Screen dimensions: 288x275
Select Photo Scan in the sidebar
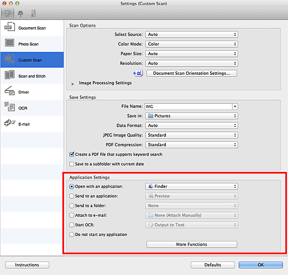pos(32,44)
